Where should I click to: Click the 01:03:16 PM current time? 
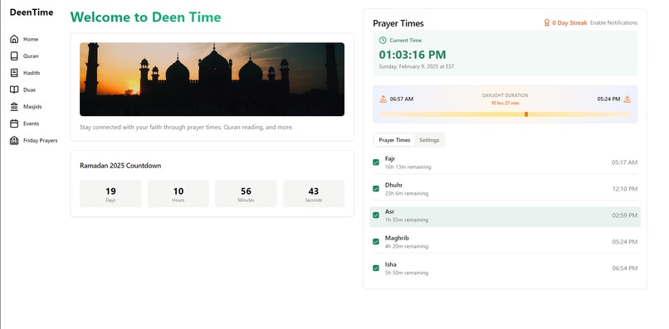413,55
